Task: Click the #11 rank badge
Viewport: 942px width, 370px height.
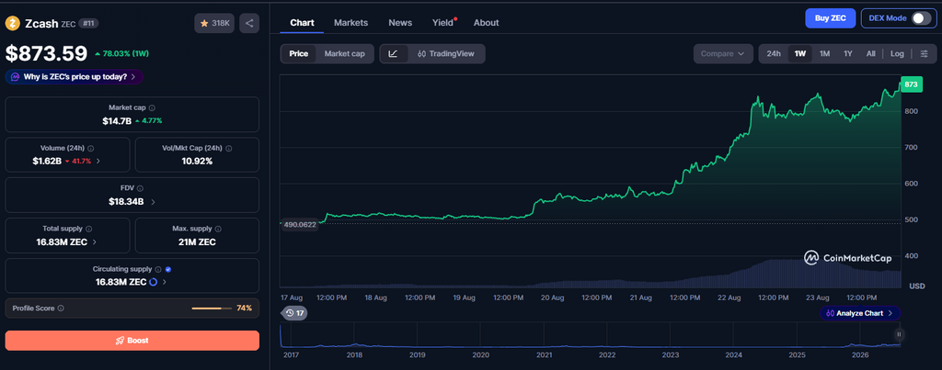Action: coord(89,23)
